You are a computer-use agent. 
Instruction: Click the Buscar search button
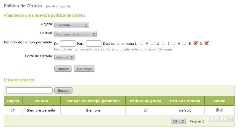(64, 91)
